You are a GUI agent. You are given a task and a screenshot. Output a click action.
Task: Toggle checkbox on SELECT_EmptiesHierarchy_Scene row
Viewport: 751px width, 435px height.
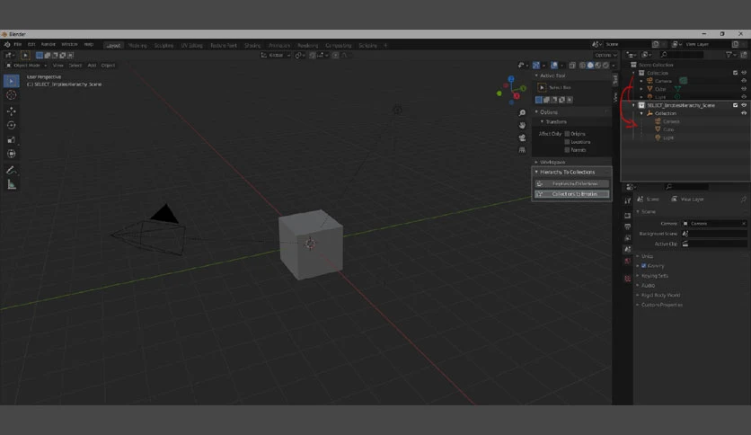click(735, 105)
